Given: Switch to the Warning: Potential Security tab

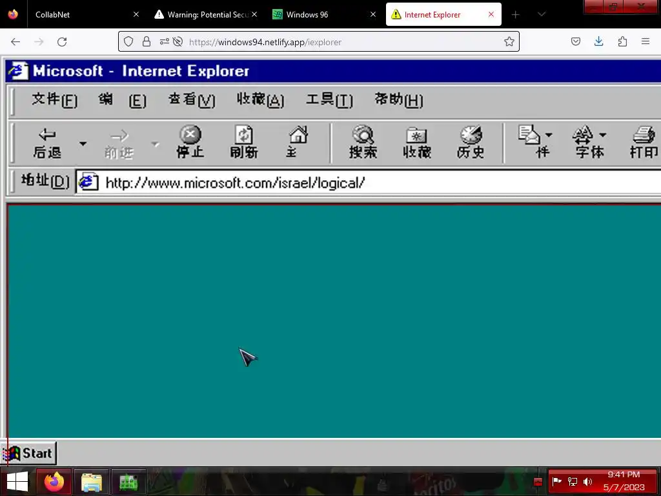Looking at the screenshot, I should point(207,14).
